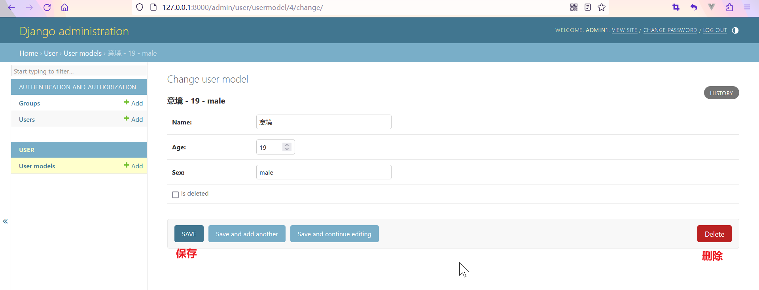Toggle the Django admin theme icon
The image size is (759, 290).
tap(735, 30)
